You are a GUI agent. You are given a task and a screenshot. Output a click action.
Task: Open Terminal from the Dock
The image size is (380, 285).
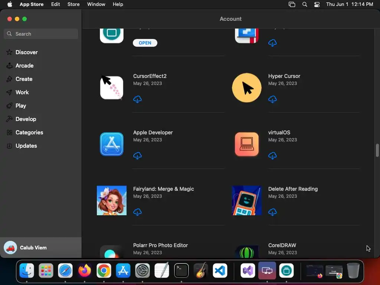click(x=181, y=271)
